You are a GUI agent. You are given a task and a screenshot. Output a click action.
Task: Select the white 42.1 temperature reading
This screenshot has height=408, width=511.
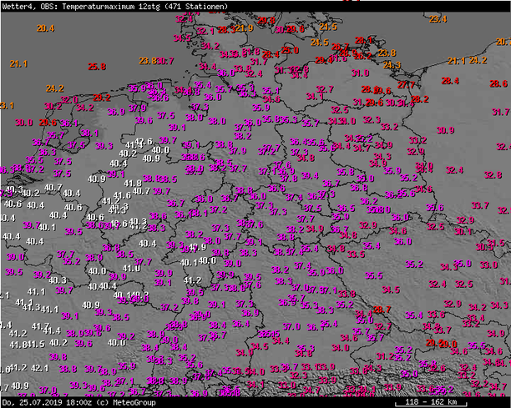point(40,368)
